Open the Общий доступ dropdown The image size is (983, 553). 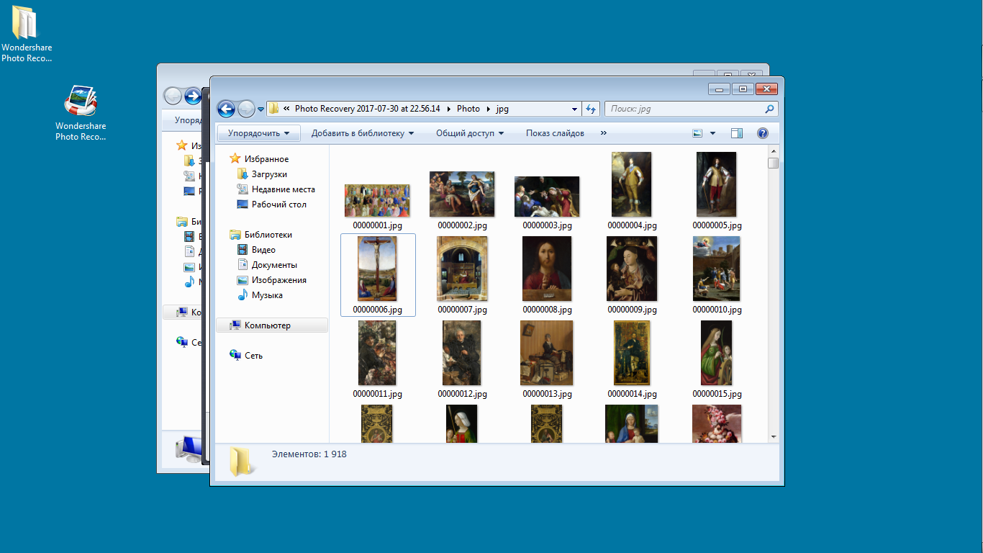[470, 133]
